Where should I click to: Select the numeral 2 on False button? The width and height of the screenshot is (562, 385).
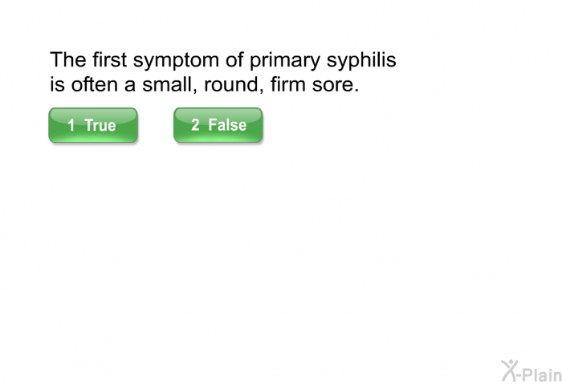(x=195, y=124)
